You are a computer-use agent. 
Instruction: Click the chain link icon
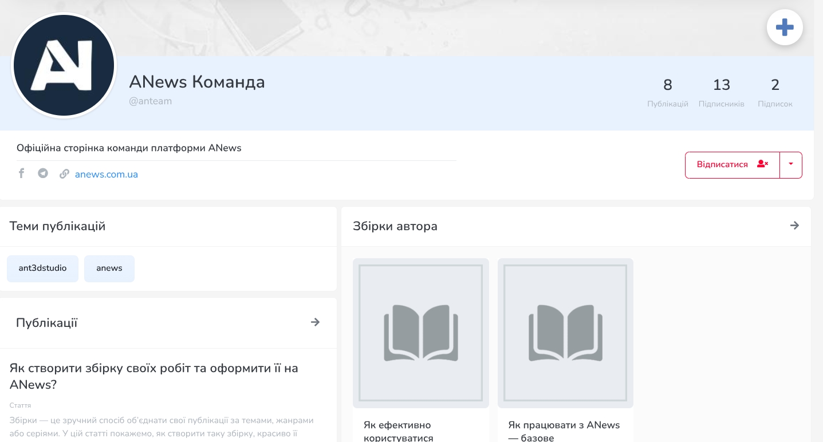coord(64,174)
